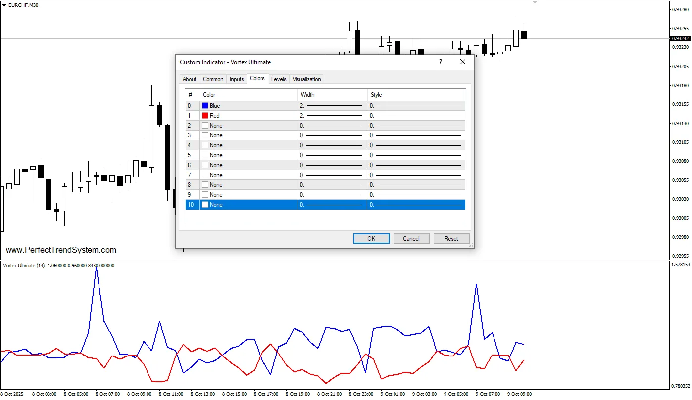Click the red color swatch in row 1
This screenshot has width=692, height=400.
[x=205, y=116]
